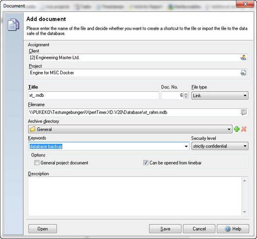Click Description scrollbar down arrow
The width and height of the screenshot is (257, 239).
click(245, 212)
